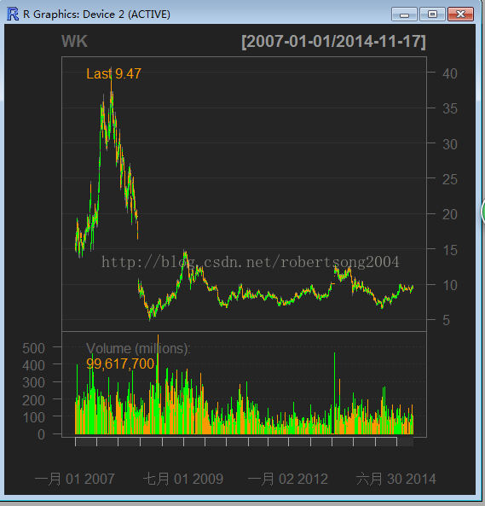Viewport: 485px width, 506px height.
Task: Click the volume axis label 500
Action: [33, 348]
